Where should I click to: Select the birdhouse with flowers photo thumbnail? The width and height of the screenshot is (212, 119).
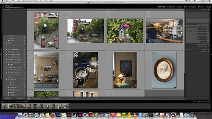pyautogui.click(x=125, y=31)
